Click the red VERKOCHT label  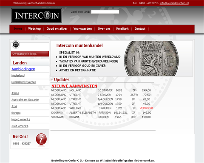146,108
